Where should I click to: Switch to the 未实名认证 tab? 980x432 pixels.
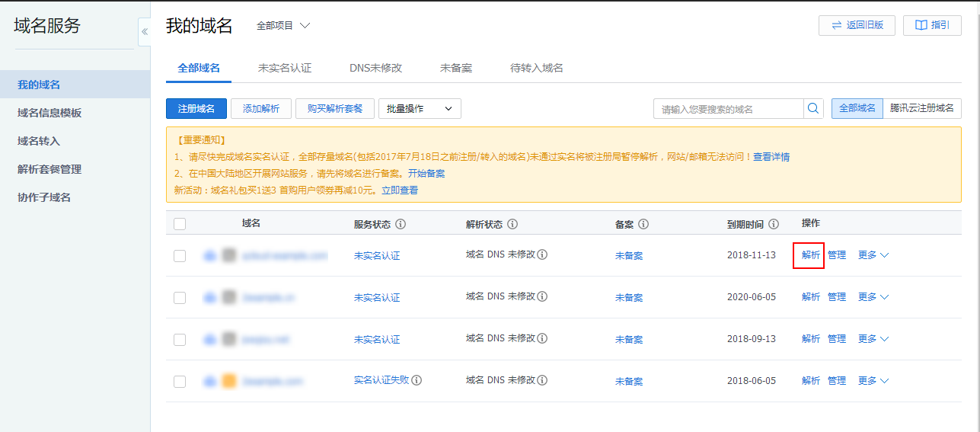pyautogui.click(x=285, y=68)
